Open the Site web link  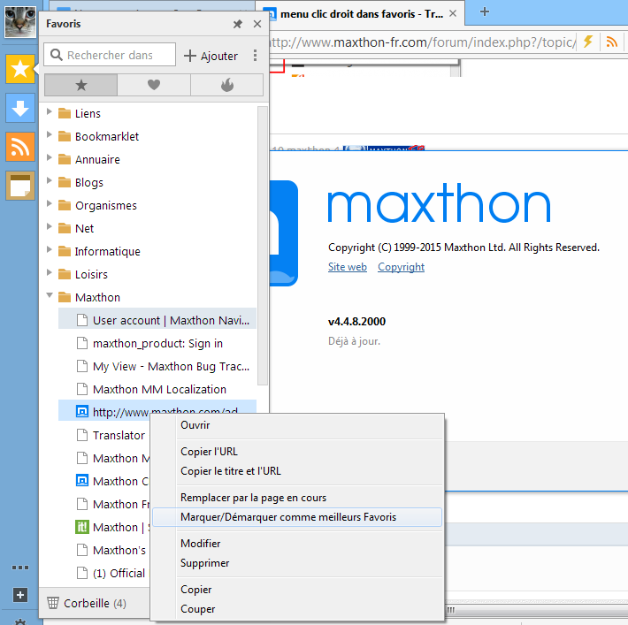click(x=348, y=267)
